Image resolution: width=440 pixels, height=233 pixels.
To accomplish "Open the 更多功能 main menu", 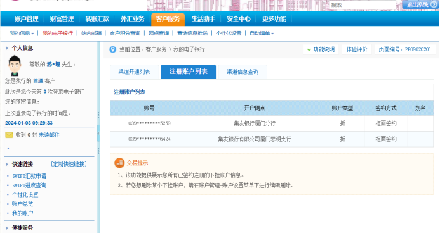I will 274,19.
